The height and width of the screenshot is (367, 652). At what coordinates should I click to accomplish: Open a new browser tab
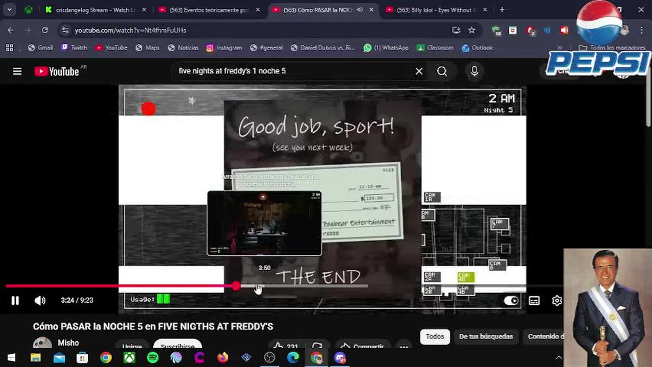[502, 10]
